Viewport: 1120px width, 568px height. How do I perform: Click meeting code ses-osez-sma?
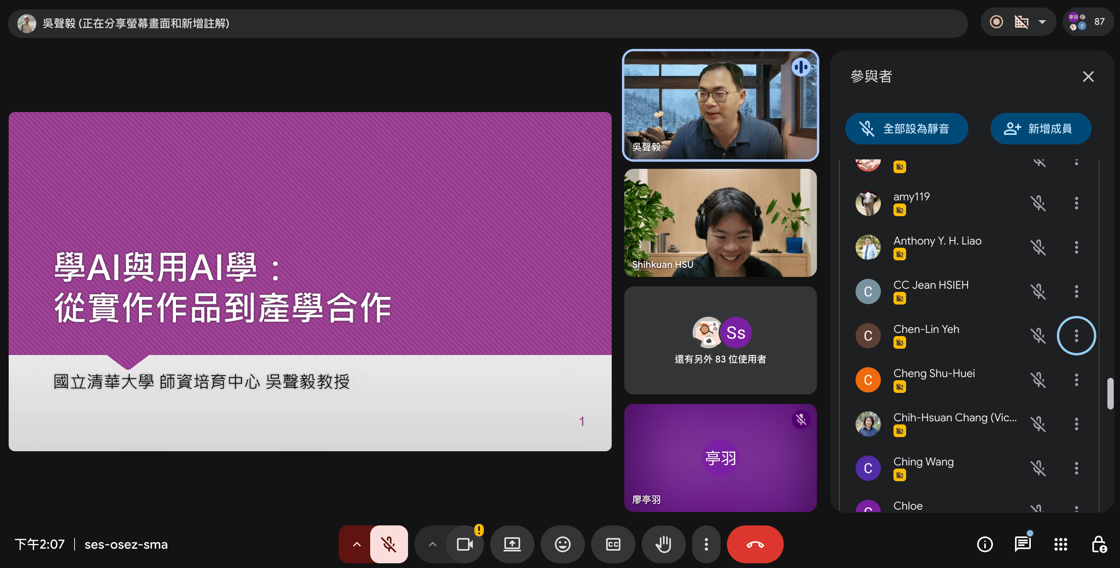[126, 545]
